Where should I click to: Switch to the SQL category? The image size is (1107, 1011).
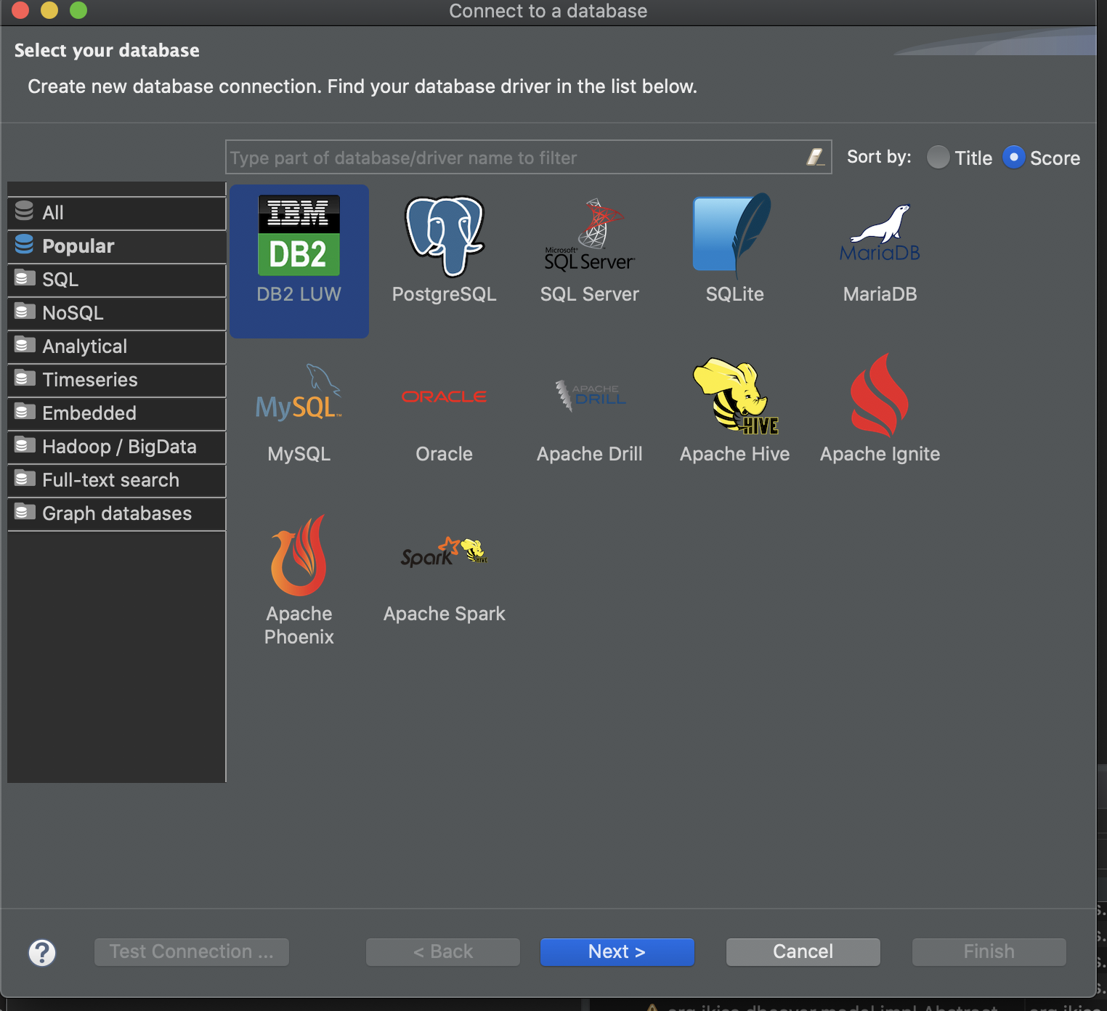[116, 280]
